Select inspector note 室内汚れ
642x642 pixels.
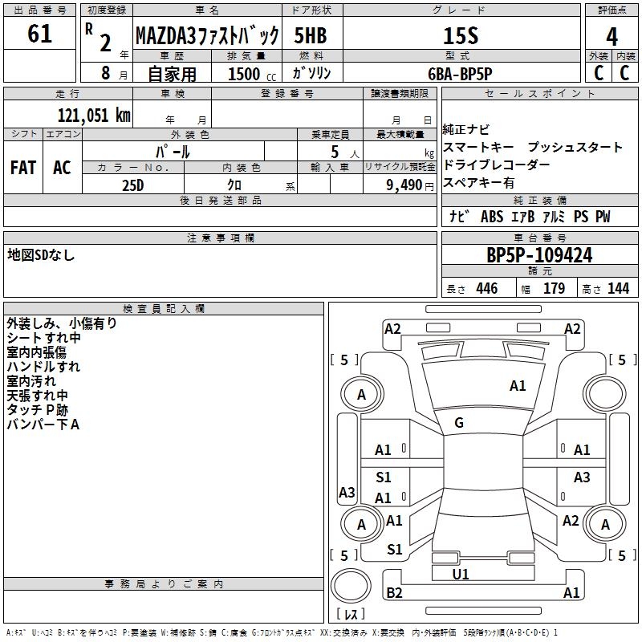31,380
